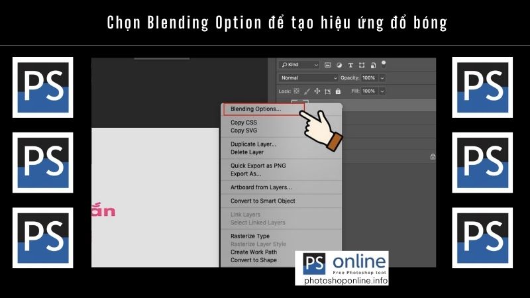Select Convert to Shape entry

coord(254,260)
